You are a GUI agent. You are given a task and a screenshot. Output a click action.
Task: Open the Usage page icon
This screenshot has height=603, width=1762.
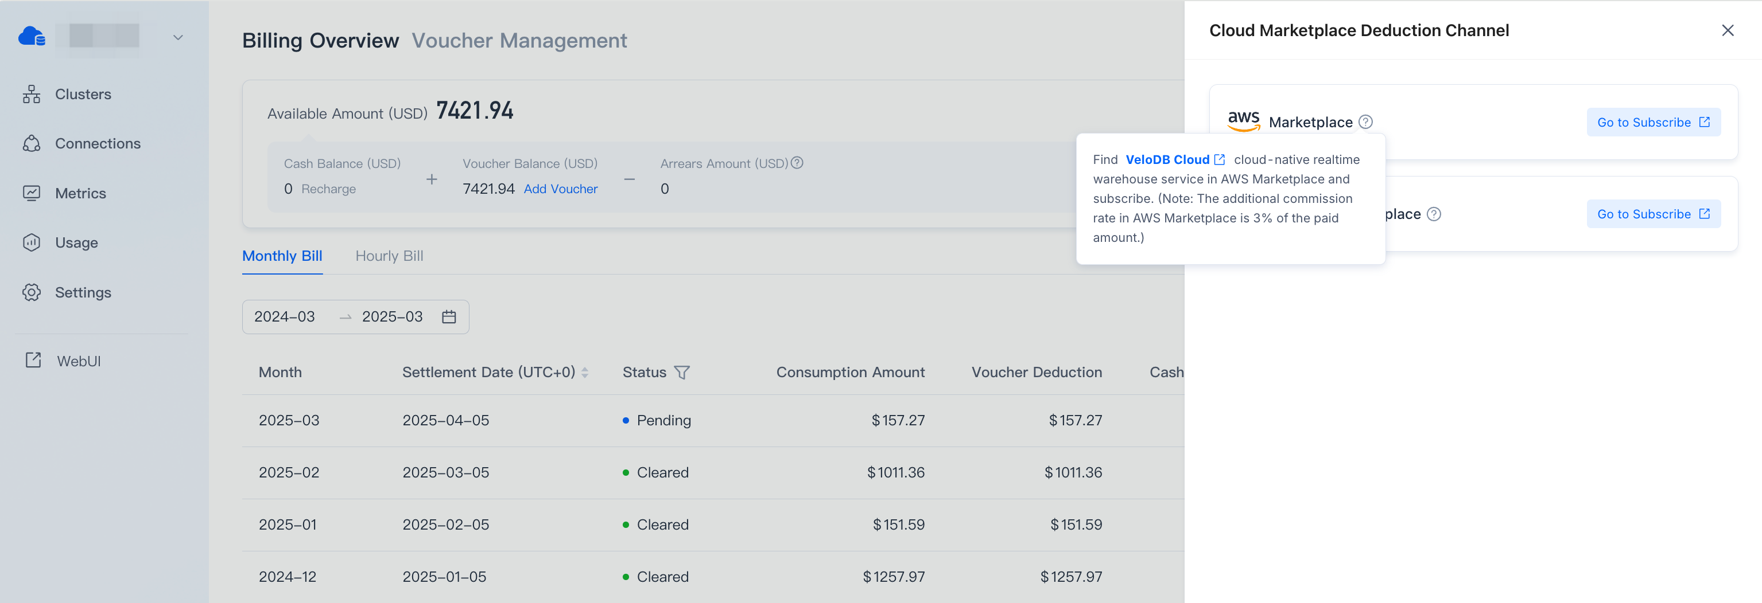tap(32, 242)
